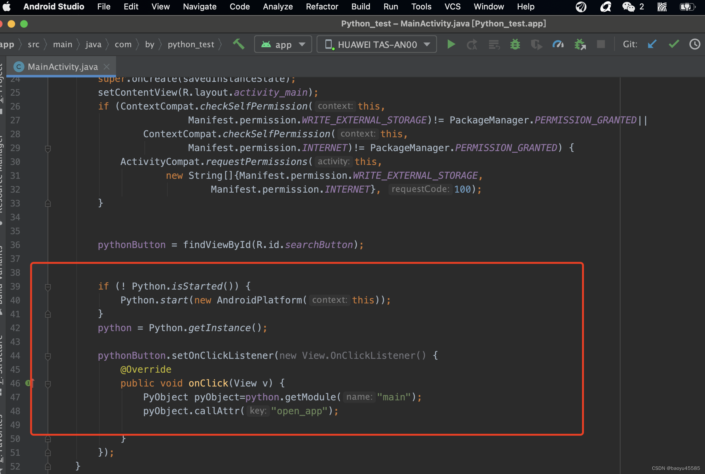Viewport: 705px width, 474px height.
Task: Fold the setOnClickListener block at line 44
Action: coord(48,356)
